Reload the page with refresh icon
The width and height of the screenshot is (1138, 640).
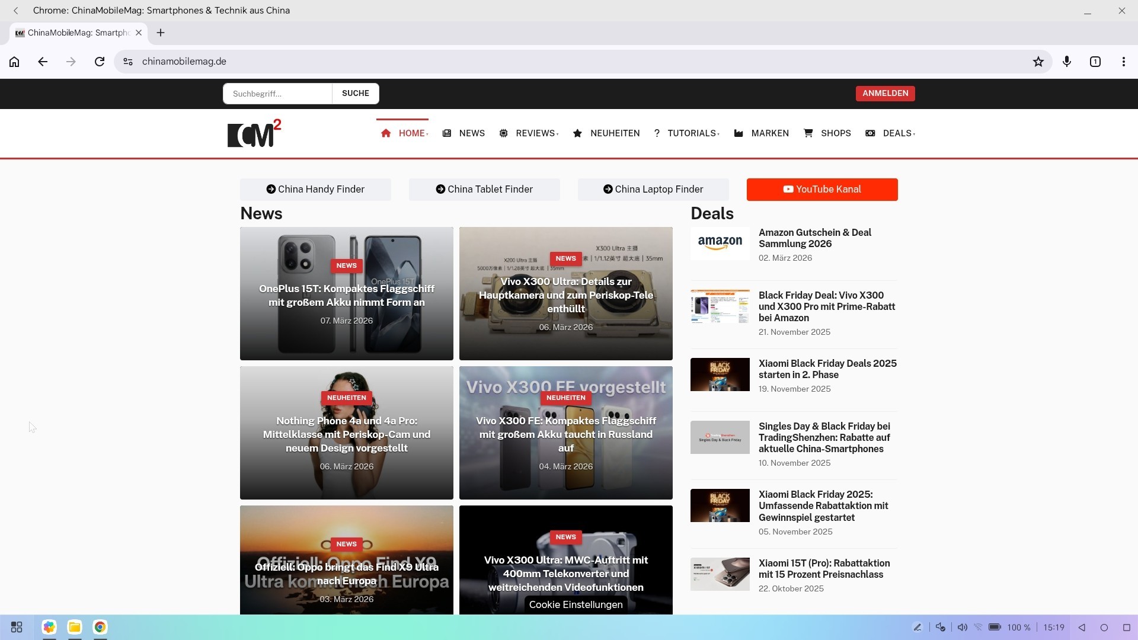point(100,62)
